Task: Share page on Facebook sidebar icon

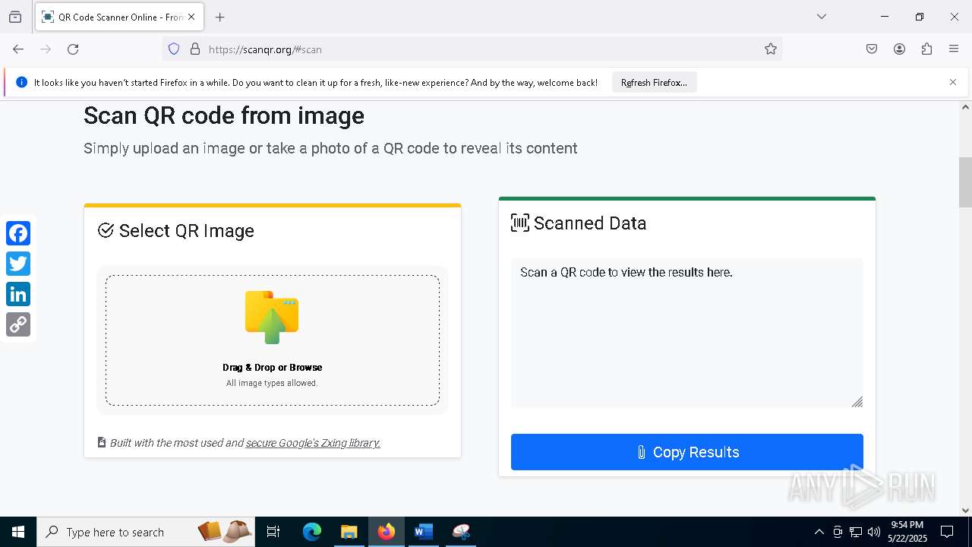Action: (x=18, y=233)
